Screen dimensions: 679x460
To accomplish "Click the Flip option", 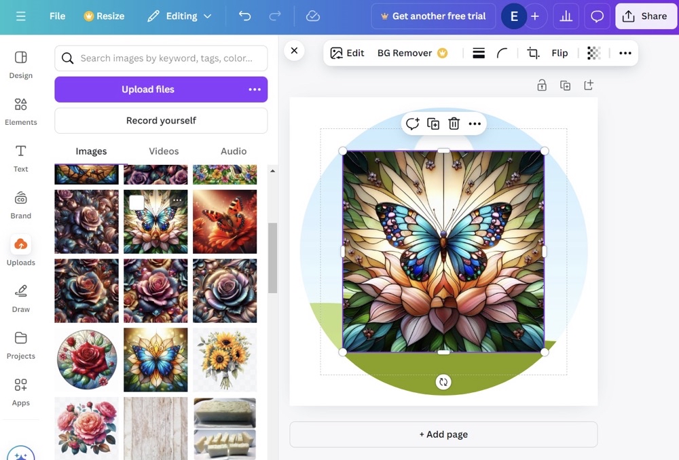I will click(x=559, y=53).
